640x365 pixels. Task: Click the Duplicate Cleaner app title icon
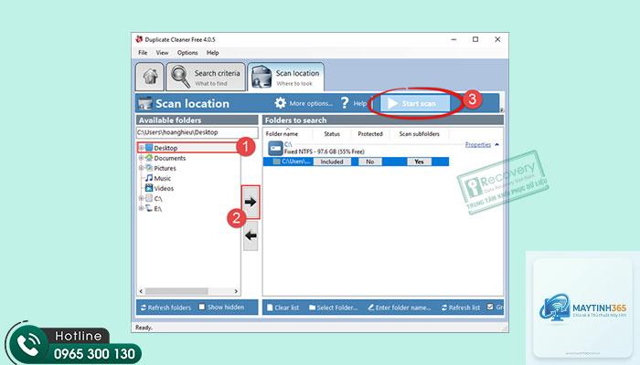[139, 39]
